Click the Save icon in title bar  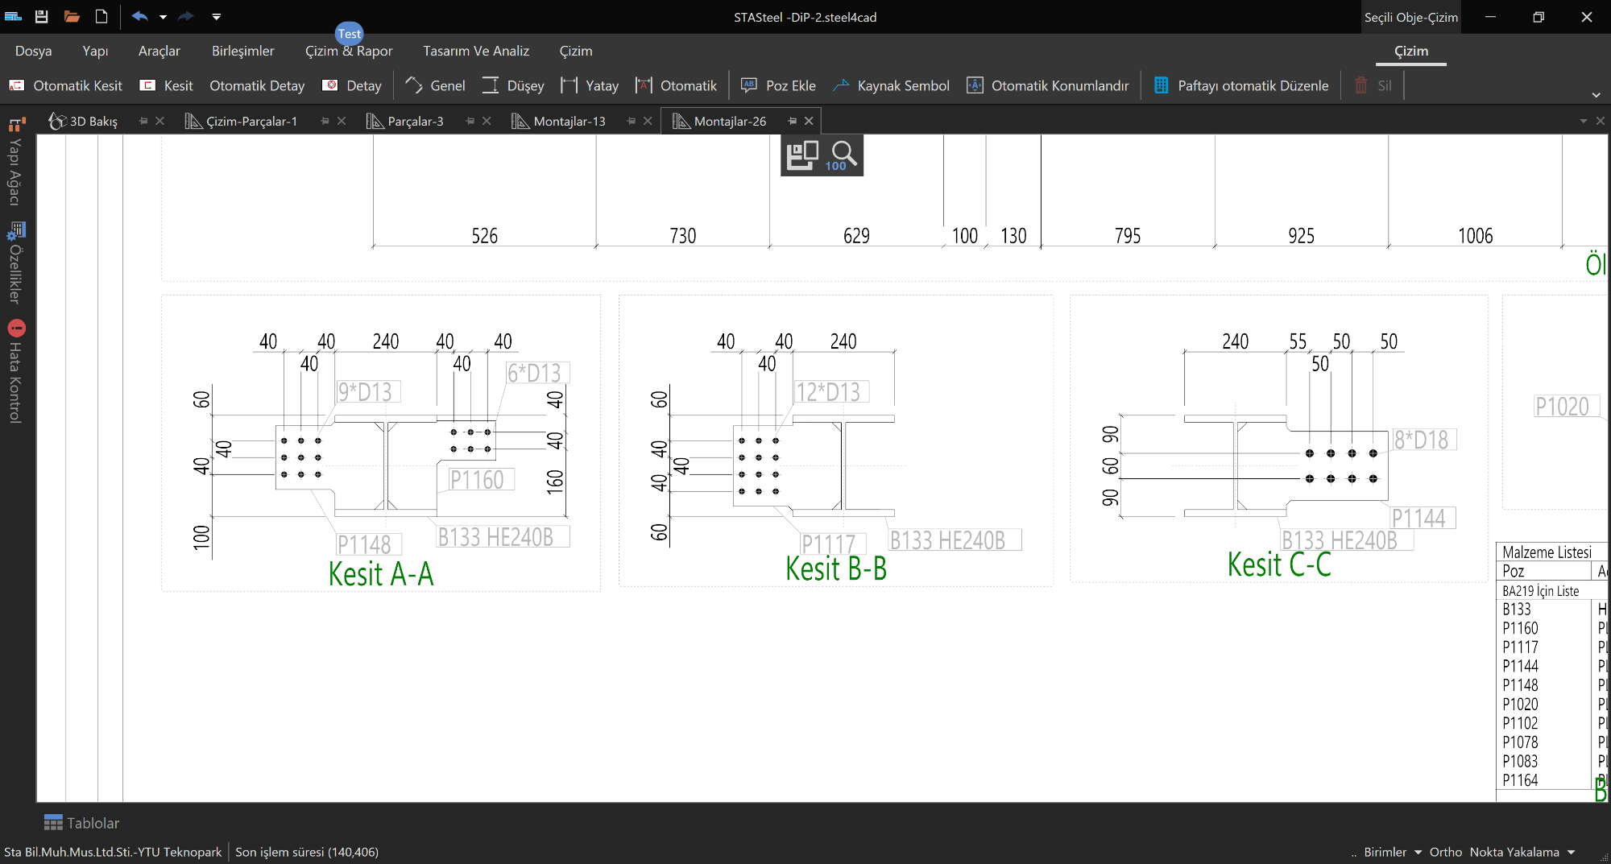[42, 16]
